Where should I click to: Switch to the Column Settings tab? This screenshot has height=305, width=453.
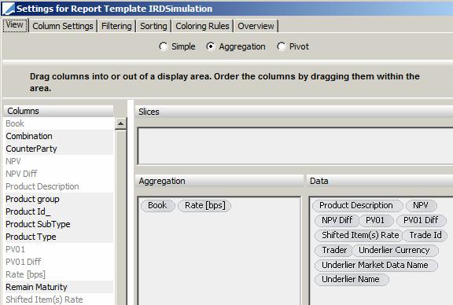pyautogui.click(x=63, y=26)
